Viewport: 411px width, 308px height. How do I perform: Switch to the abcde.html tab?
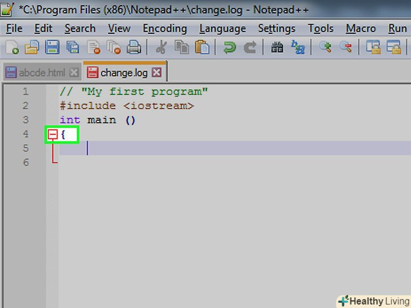tap(42, 73)
